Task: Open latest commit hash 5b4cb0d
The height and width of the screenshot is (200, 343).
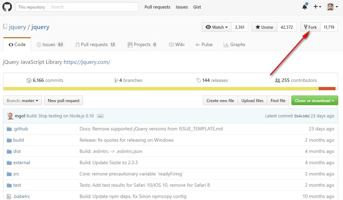Action: click(x=302, y=116)
